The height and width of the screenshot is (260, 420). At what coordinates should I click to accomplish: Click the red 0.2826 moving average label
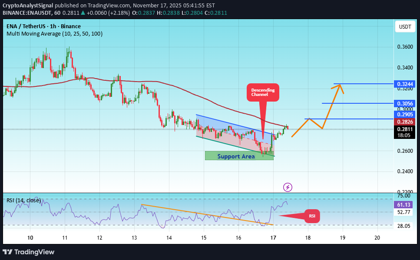click(x=405, y=122)
